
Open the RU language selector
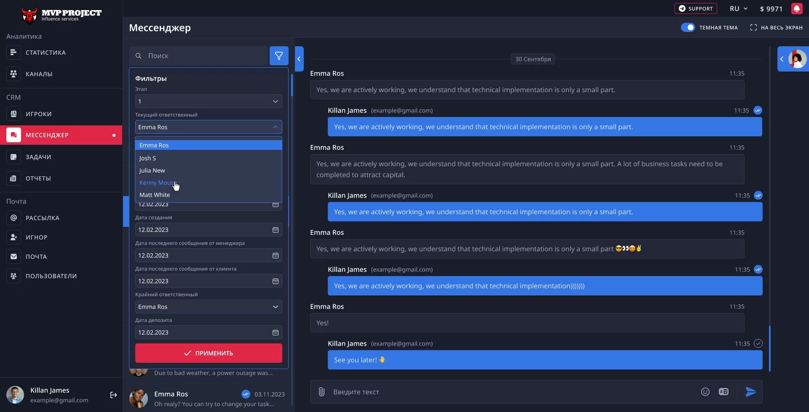[x=738, y=9]
